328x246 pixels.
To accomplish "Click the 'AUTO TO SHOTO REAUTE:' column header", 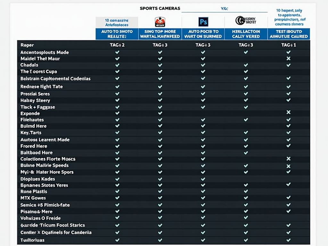I will click(117, 34).
